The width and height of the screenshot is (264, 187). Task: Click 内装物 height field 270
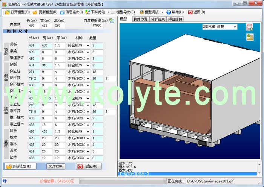[60, 26]
